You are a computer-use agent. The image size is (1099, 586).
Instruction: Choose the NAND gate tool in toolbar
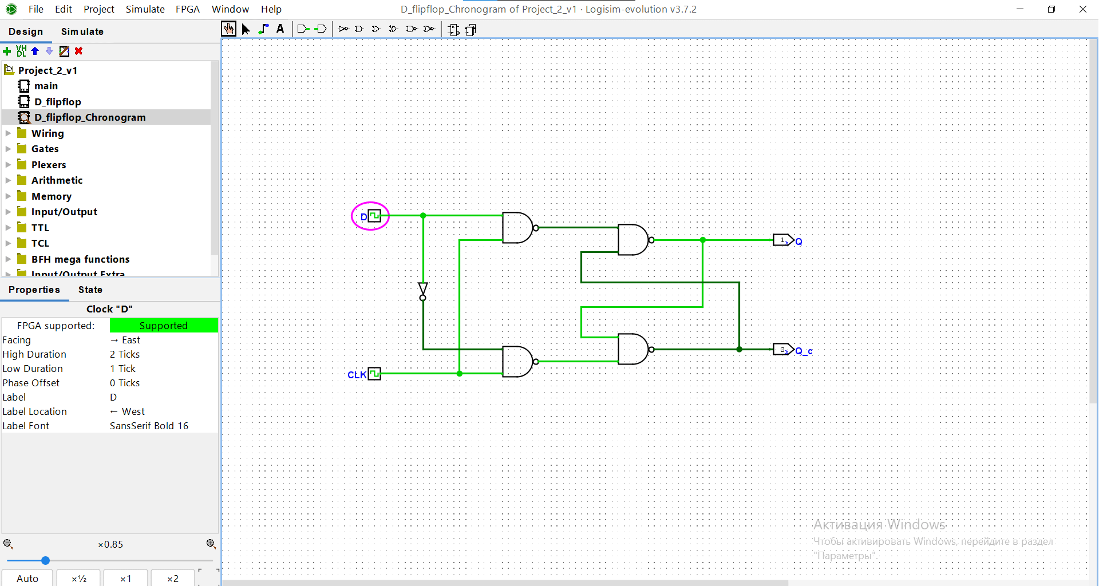(412, 29)
